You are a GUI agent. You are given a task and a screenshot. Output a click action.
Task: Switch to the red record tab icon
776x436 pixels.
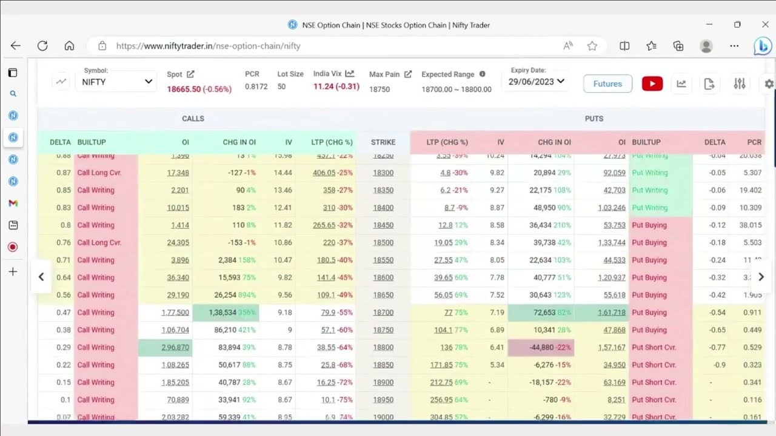(13, 246)
